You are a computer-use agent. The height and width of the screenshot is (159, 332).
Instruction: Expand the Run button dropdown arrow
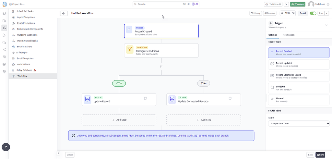pos(327,13)
